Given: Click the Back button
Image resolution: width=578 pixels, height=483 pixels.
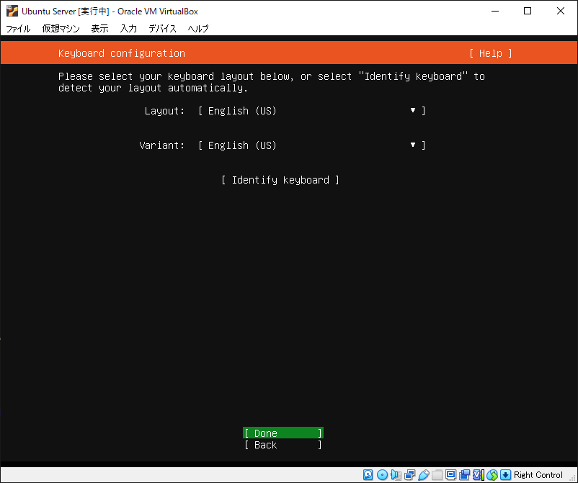Looking at the screenshot, I should coord(283,445).
